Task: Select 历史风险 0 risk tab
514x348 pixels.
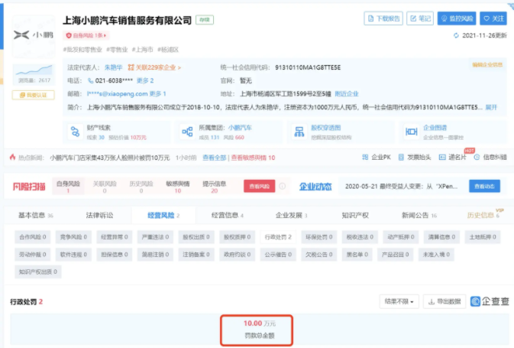Action: pos(141,187)
